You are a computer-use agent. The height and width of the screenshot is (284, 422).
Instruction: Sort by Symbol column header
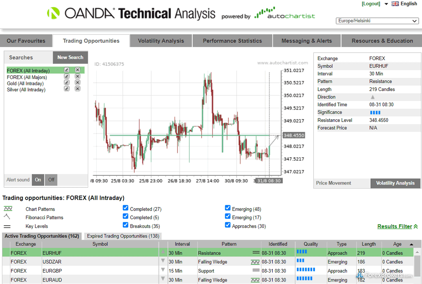pos(100,244)
